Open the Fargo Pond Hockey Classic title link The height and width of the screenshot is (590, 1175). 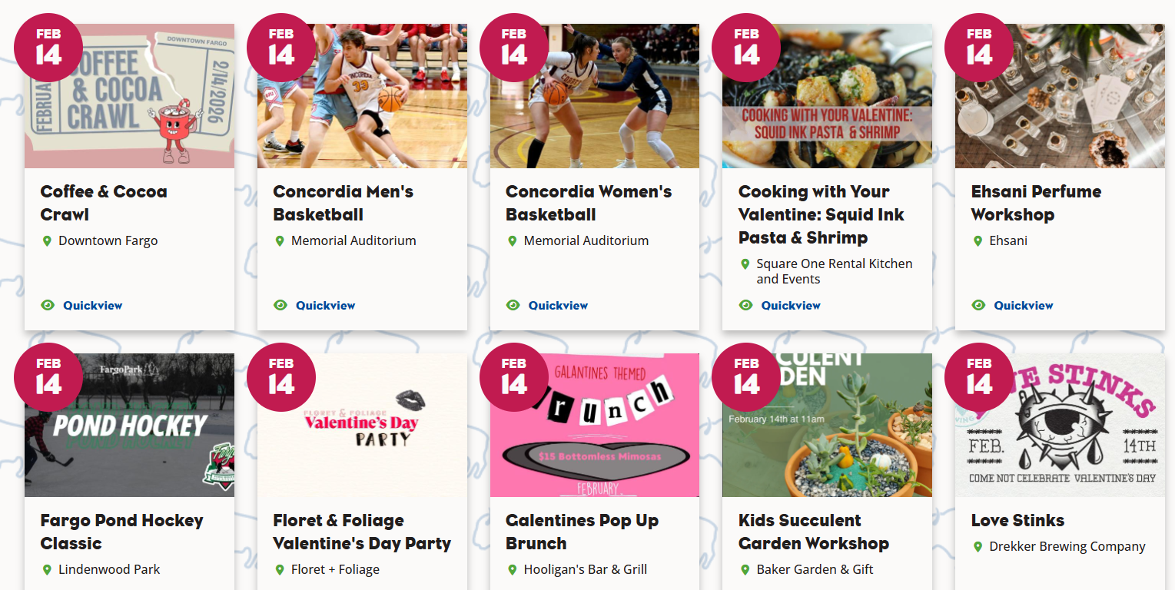[121, 532]
